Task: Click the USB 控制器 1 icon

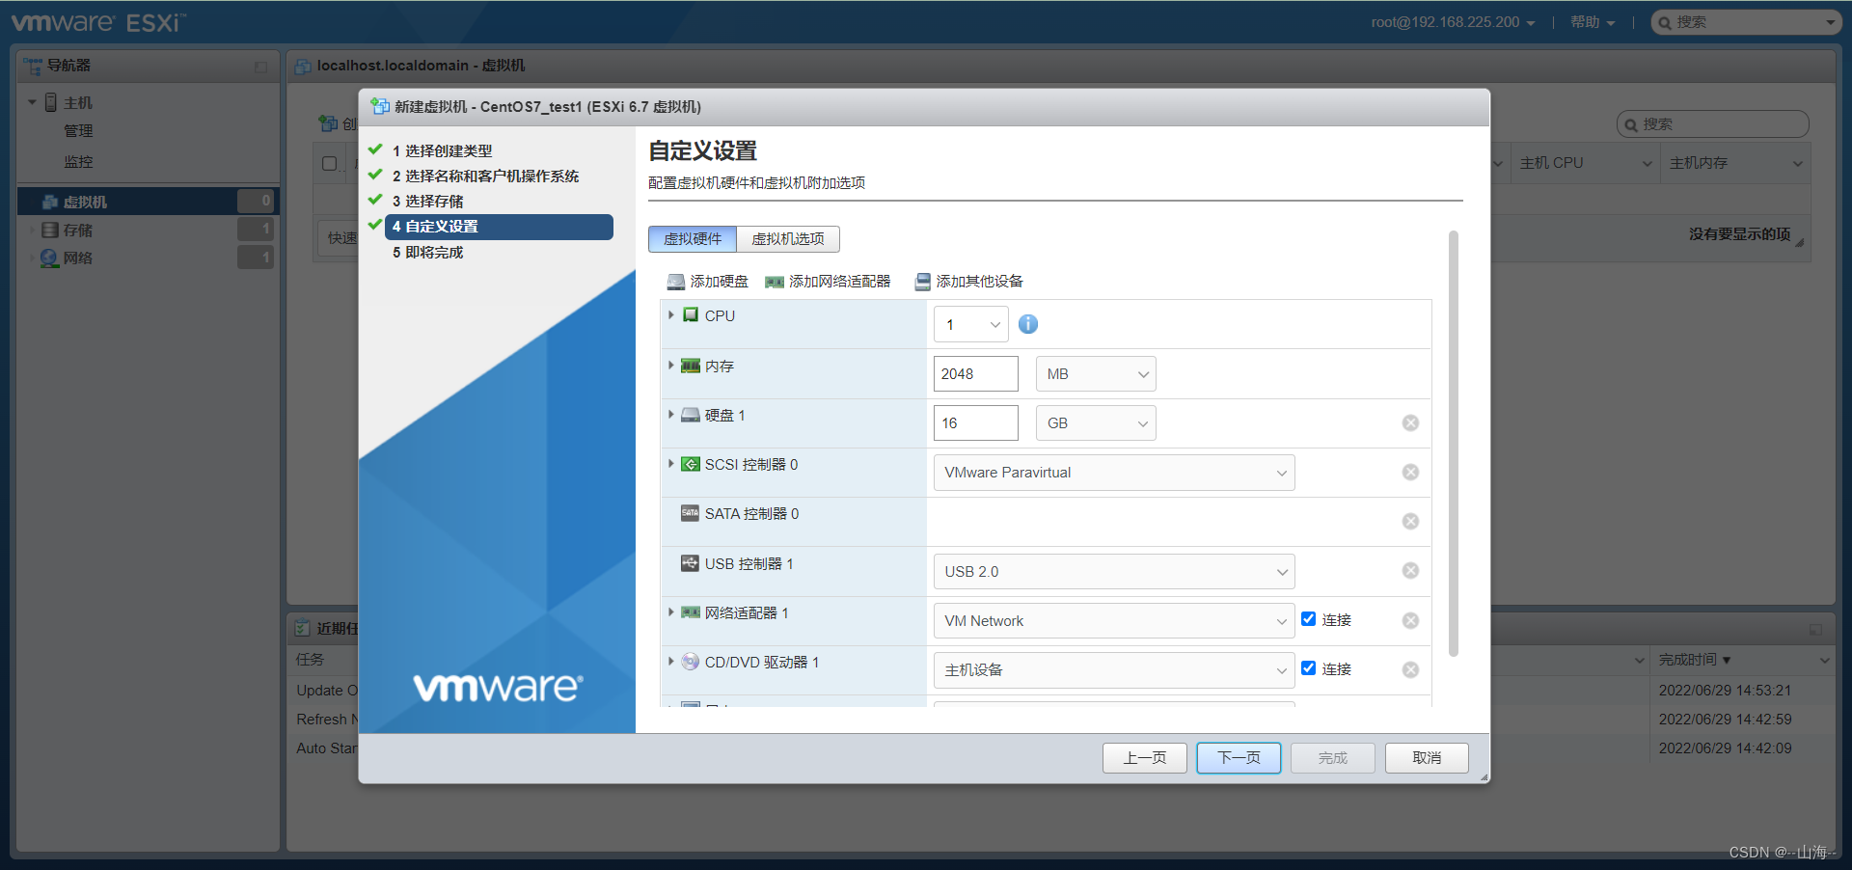Action: pyautogui.click(x=691, y=563)
